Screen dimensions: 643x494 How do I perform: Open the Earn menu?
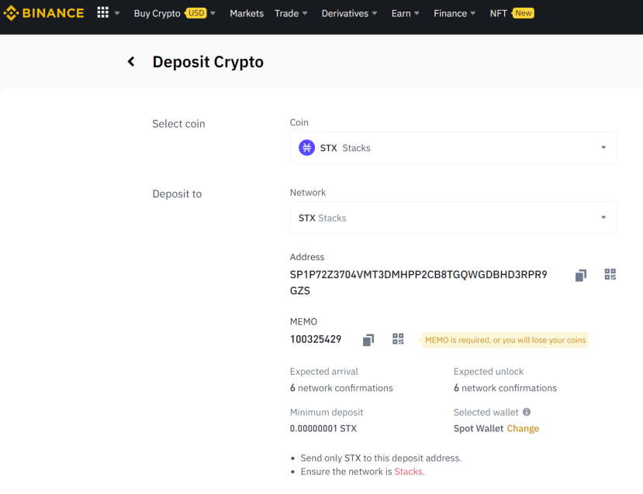coord(405,13)
